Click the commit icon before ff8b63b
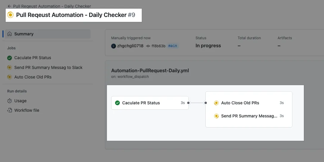The height and width of the screenshot is (162, 324). (x=148, y=46)
